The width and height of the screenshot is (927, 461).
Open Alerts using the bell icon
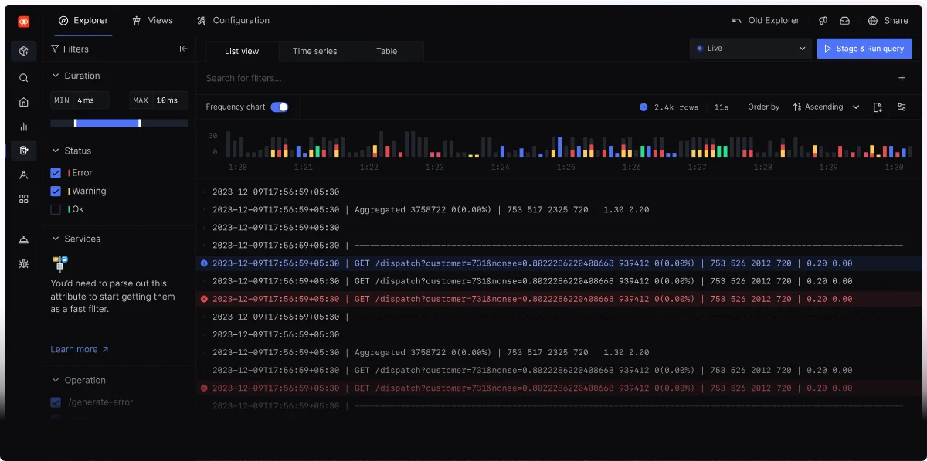[23, 240]
